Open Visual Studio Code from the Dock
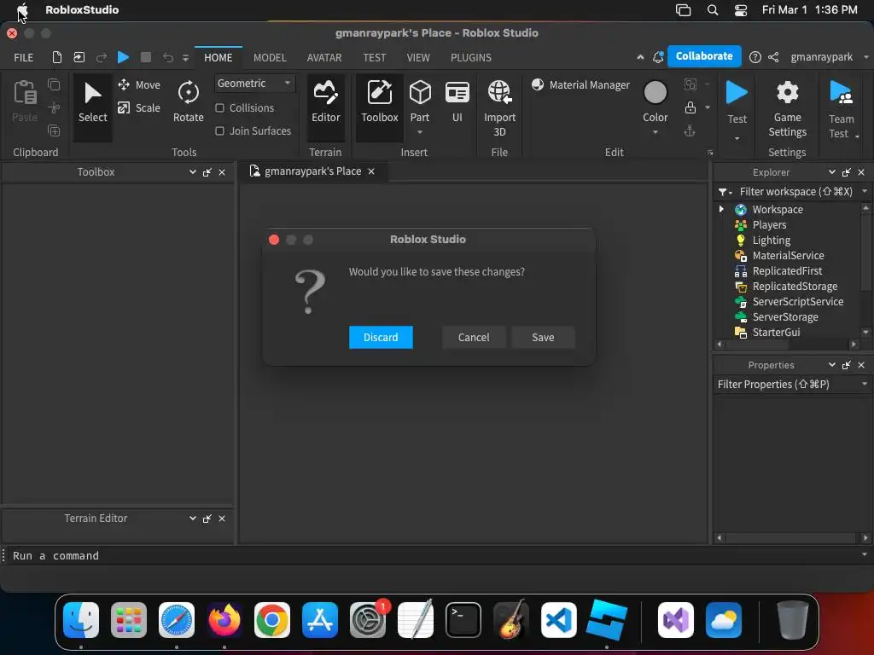The image size is (874, 655). (x=558, y=620)
